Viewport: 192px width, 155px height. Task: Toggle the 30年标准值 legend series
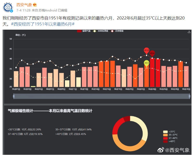[x=100, y=31]
